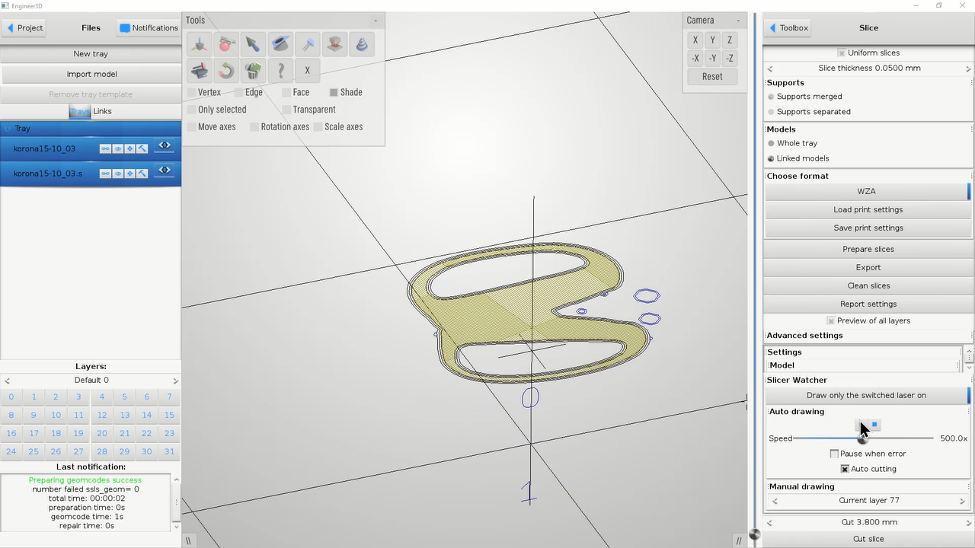Click the Speed slider handle
975x548 pixels.
pos(863,438)
